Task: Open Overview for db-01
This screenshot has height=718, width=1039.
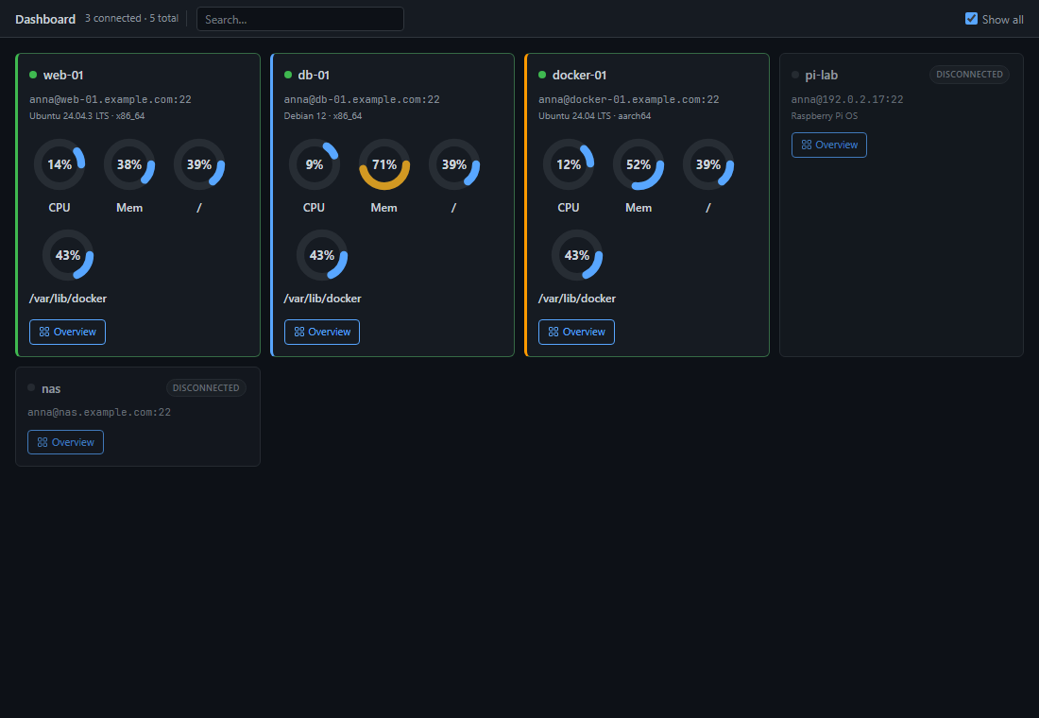Action: (x=322, y=333)
